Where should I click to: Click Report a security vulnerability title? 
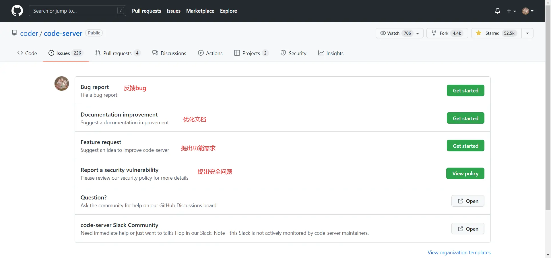[x=119, y=170]
